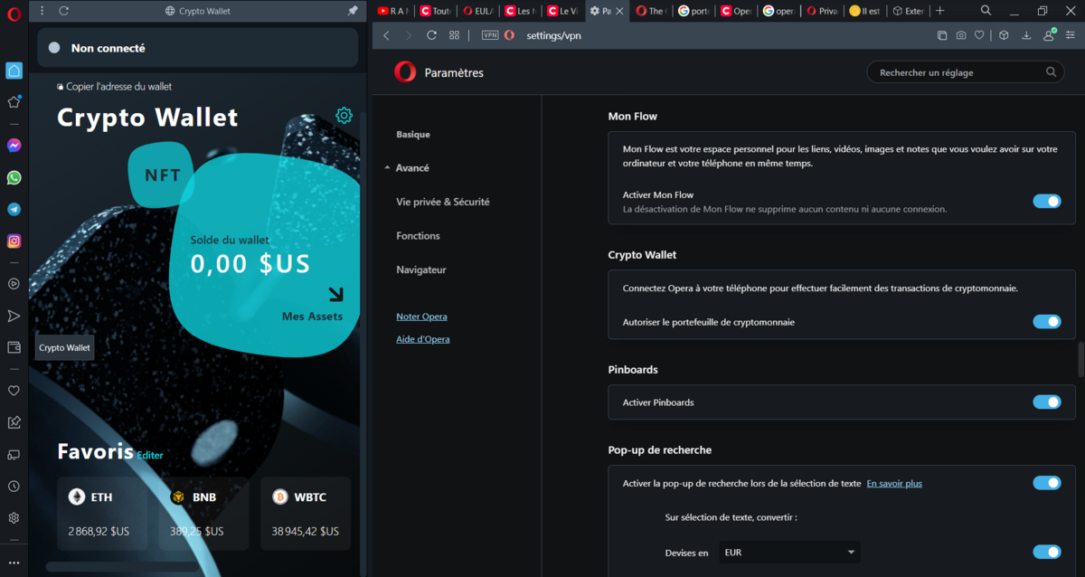Take a snapshot with the camera icon
1085x577 pixels.
960,35
